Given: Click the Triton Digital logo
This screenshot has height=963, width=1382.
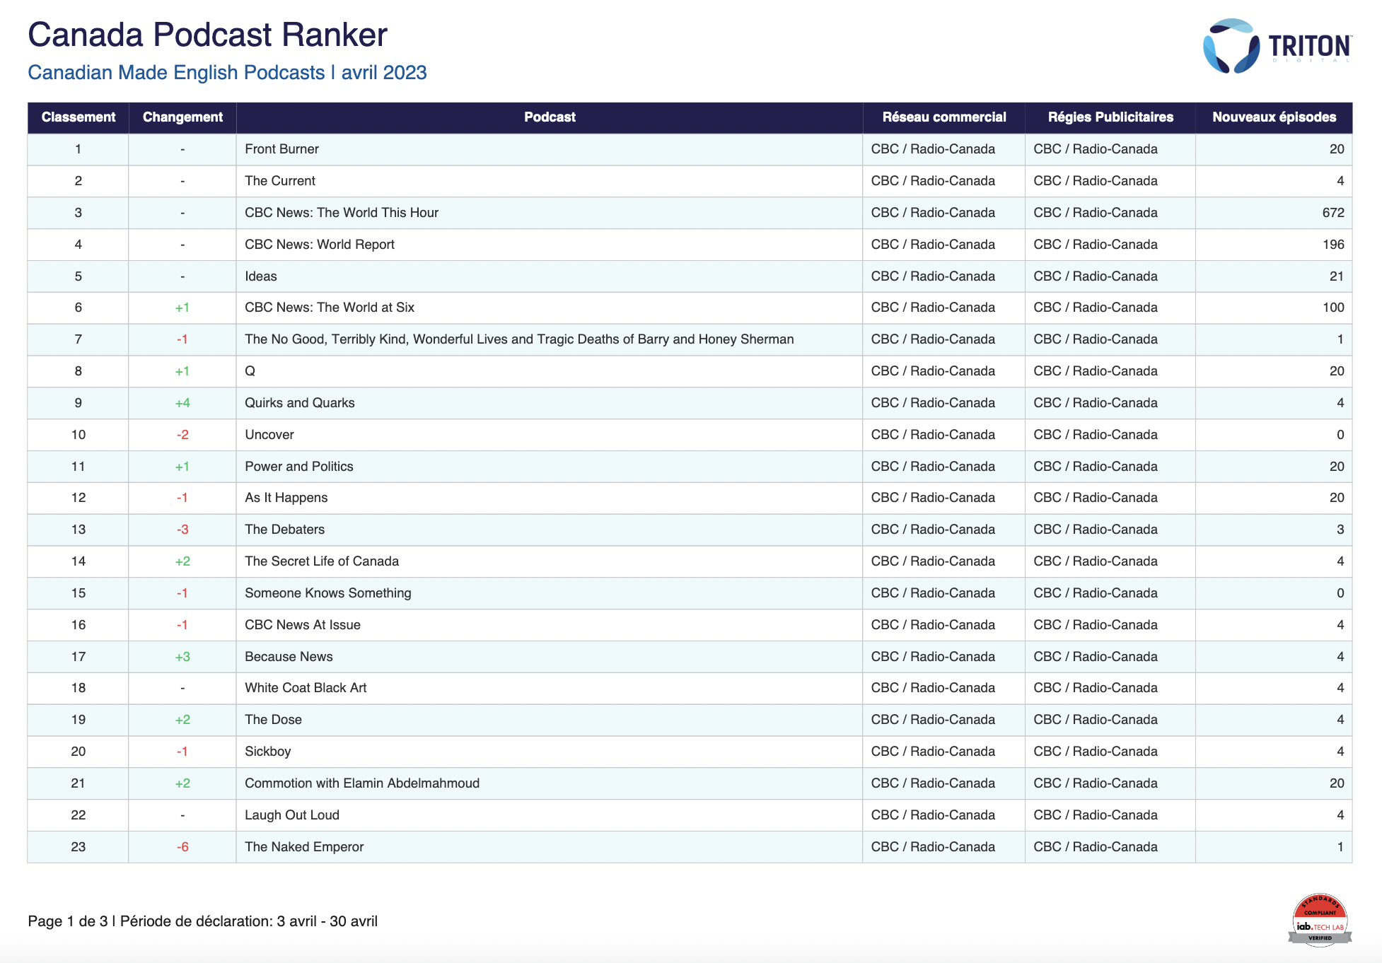Looking at the screenshot, I should click(x=1277, y=47).
